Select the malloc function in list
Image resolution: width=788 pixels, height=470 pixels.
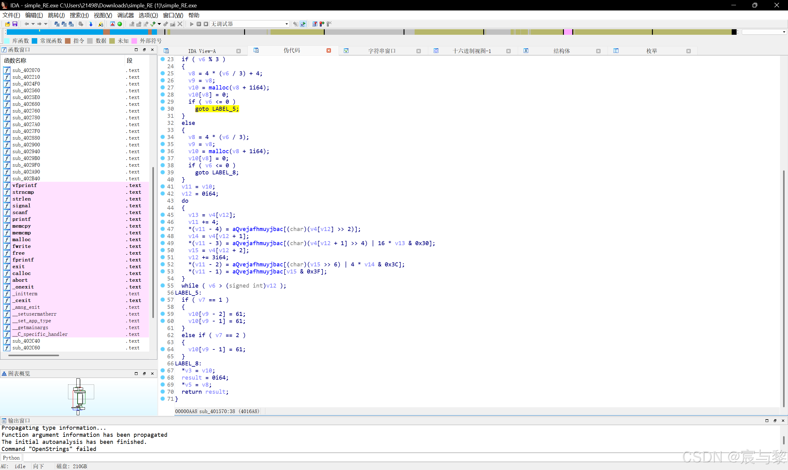(x=22, y=239)
